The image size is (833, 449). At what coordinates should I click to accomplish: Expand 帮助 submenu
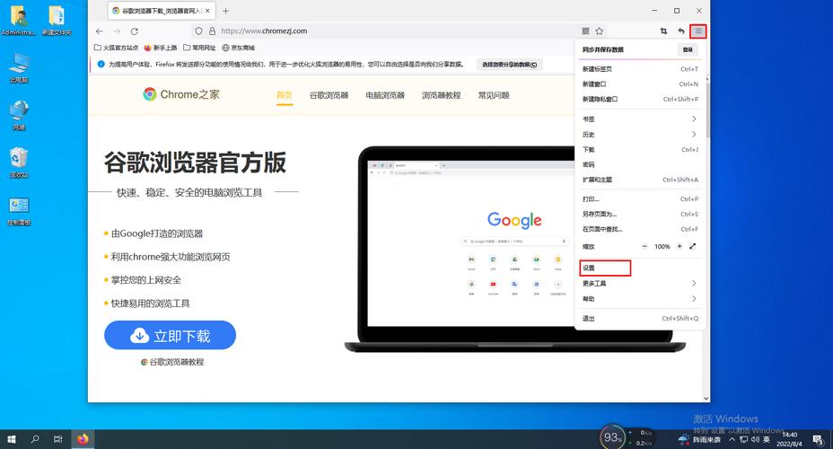(x=640, y=299)
